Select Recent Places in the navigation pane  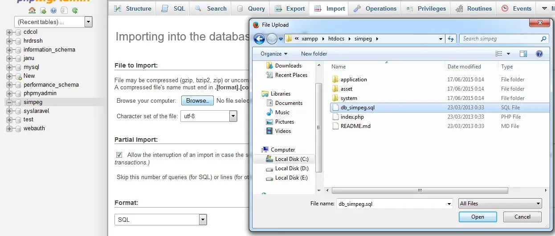pos(291,75)
